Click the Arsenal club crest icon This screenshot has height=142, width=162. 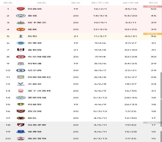[21, 9]
